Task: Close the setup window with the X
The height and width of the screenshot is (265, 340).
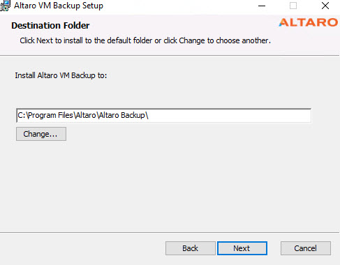Action: pyautogui.click(x=325, y=6)
